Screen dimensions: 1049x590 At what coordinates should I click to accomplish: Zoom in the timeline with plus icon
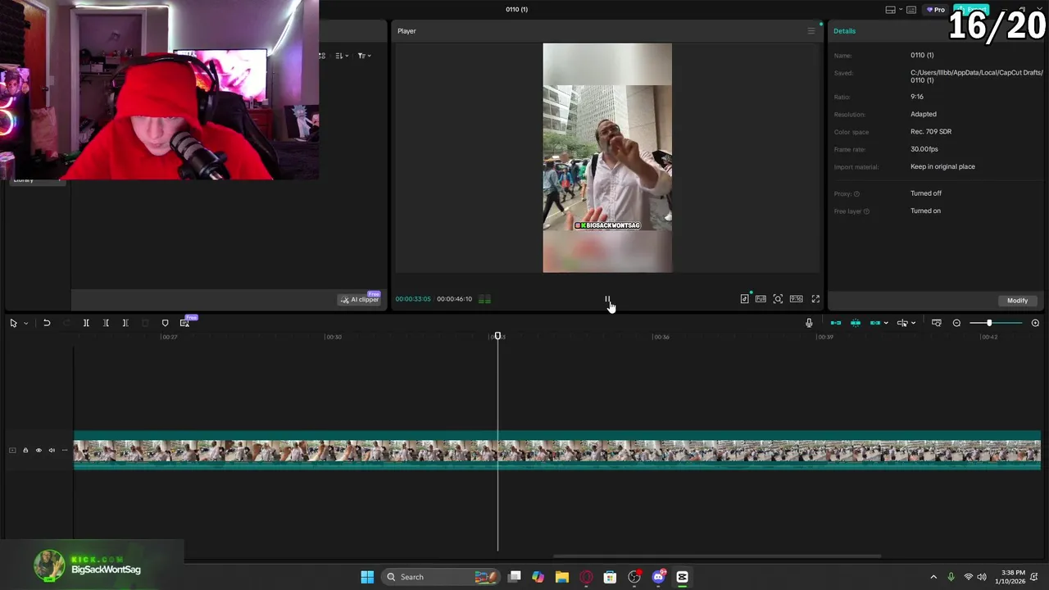click(x=1035, y=323)
